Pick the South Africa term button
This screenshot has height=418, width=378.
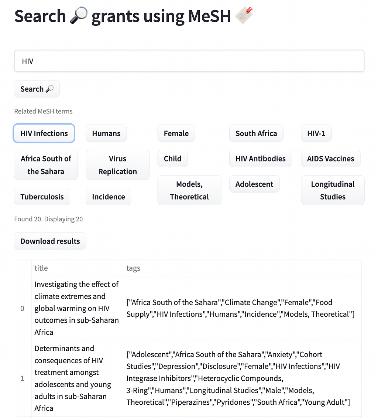click(x=256, y=133)
